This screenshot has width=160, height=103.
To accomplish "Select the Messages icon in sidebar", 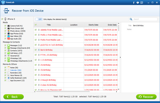I will 9,45.
